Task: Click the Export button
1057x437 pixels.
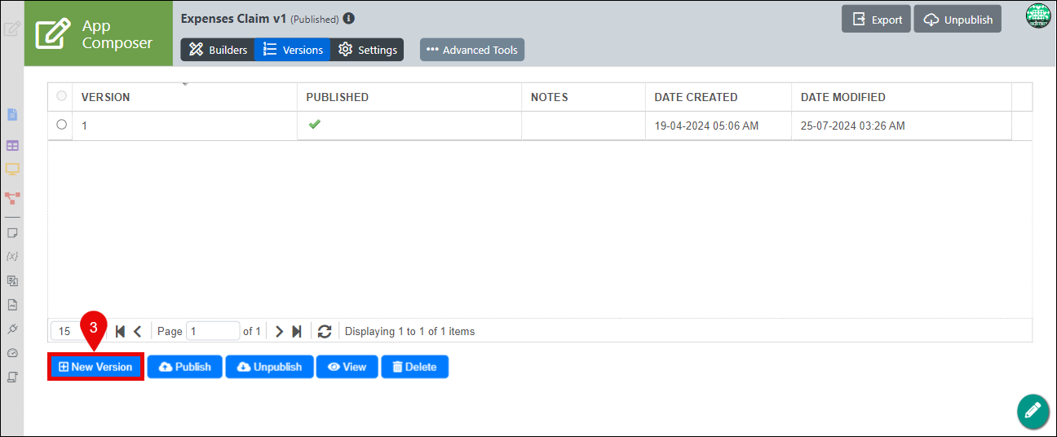Action: (x=877, y=20)
